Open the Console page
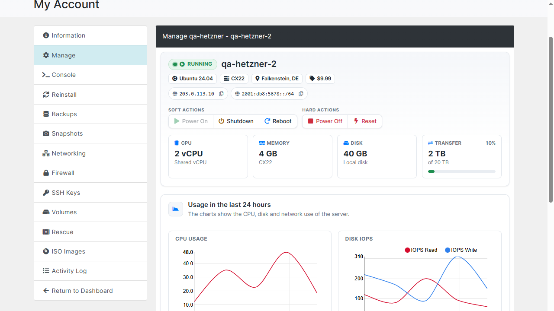 tap(90, 75)
